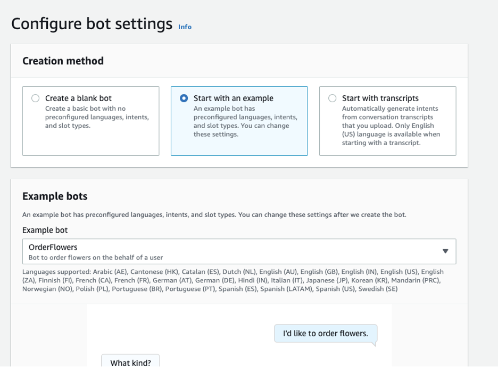Click the Example bots section header

pyautogui.click(x=55, y=196)
